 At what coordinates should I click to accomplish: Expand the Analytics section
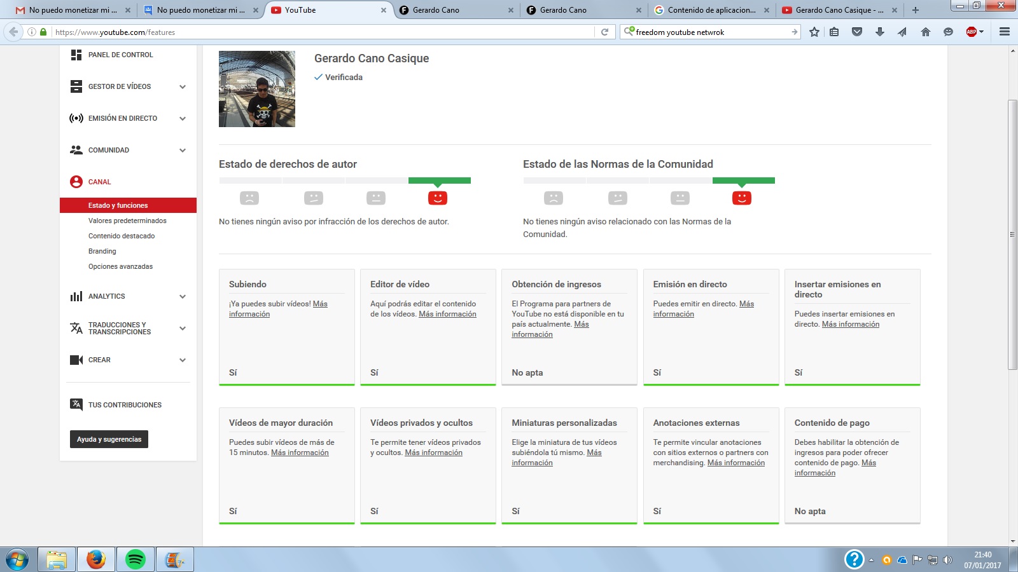pyautogui.click(x=183, y=296)
